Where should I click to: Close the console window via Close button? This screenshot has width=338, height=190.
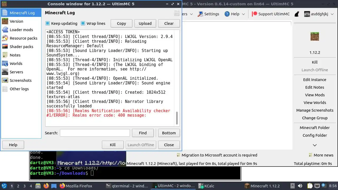click(x=169, y=145)
